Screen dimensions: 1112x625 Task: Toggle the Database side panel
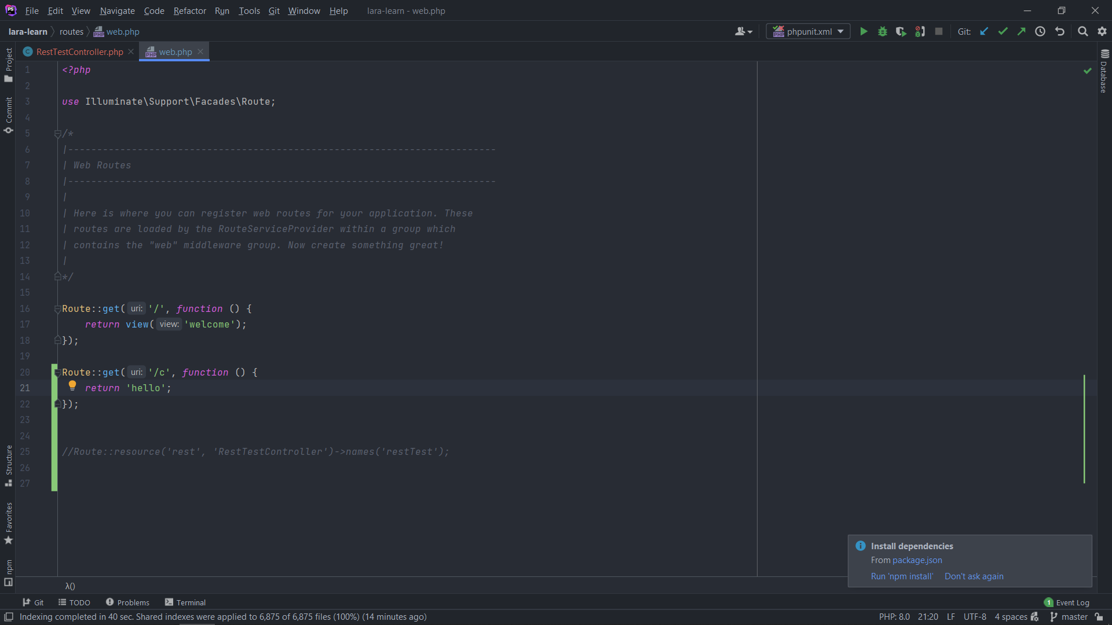[x=1104, y=71]
